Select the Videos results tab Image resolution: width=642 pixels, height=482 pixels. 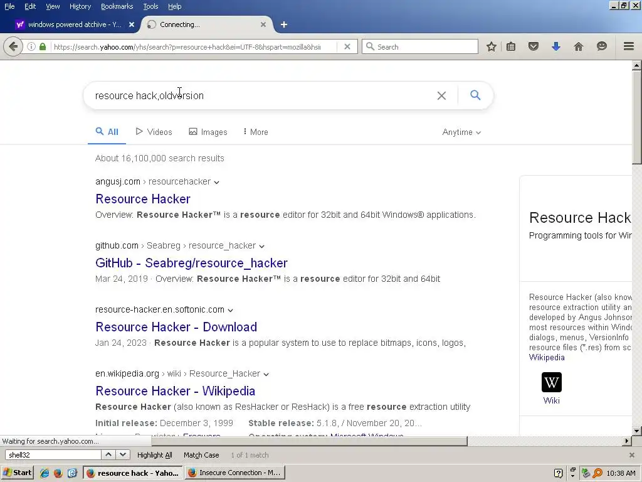click(154, 132)
